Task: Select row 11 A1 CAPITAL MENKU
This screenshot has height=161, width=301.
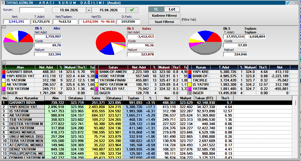Action: (x=147, y=145)
